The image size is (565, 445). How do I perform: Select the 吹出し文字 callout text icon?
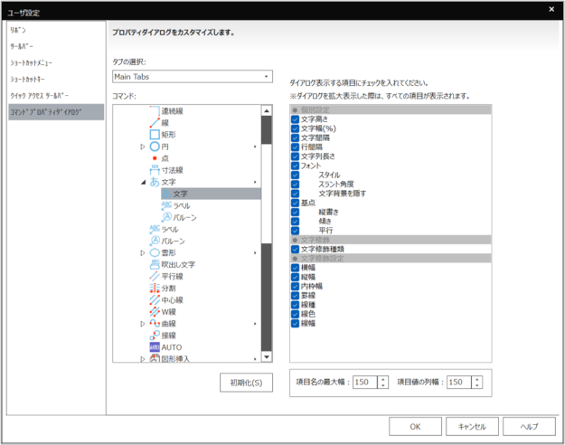[154, 264]
